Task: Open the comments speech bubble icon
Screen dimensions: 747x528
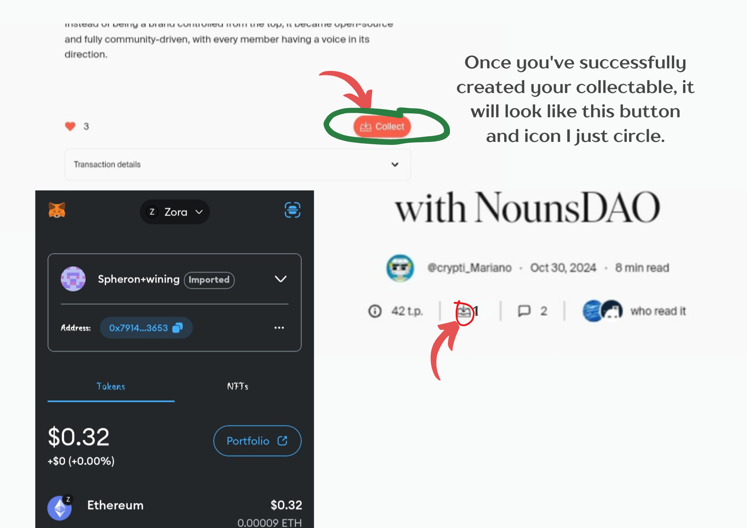Action: coord(524,311)
